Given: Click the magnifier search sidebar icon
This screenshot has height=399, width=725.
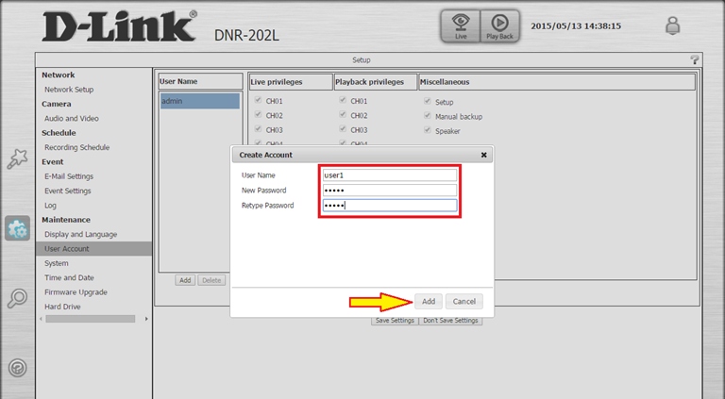Looking at the screenshot, I should pyautogui.click(x=17, y=299).
